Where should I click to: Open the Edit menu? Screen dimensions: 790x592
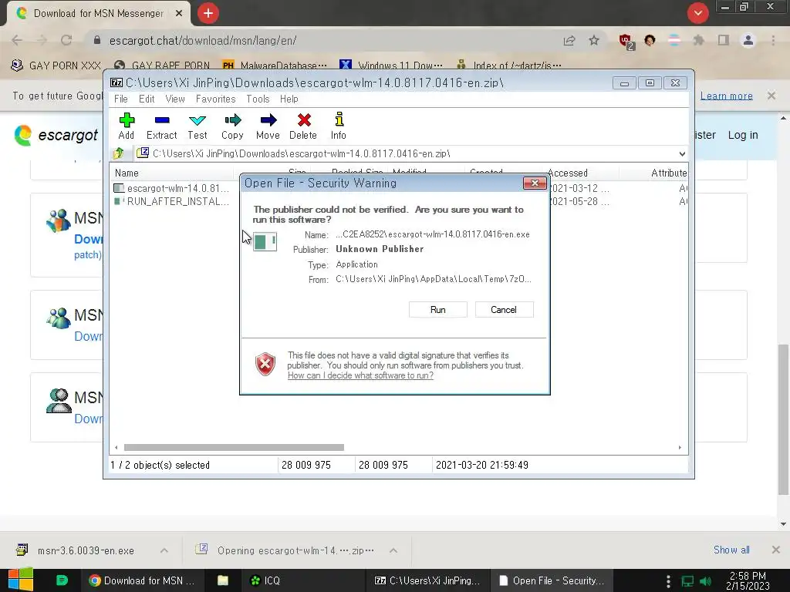pos(147,99)
